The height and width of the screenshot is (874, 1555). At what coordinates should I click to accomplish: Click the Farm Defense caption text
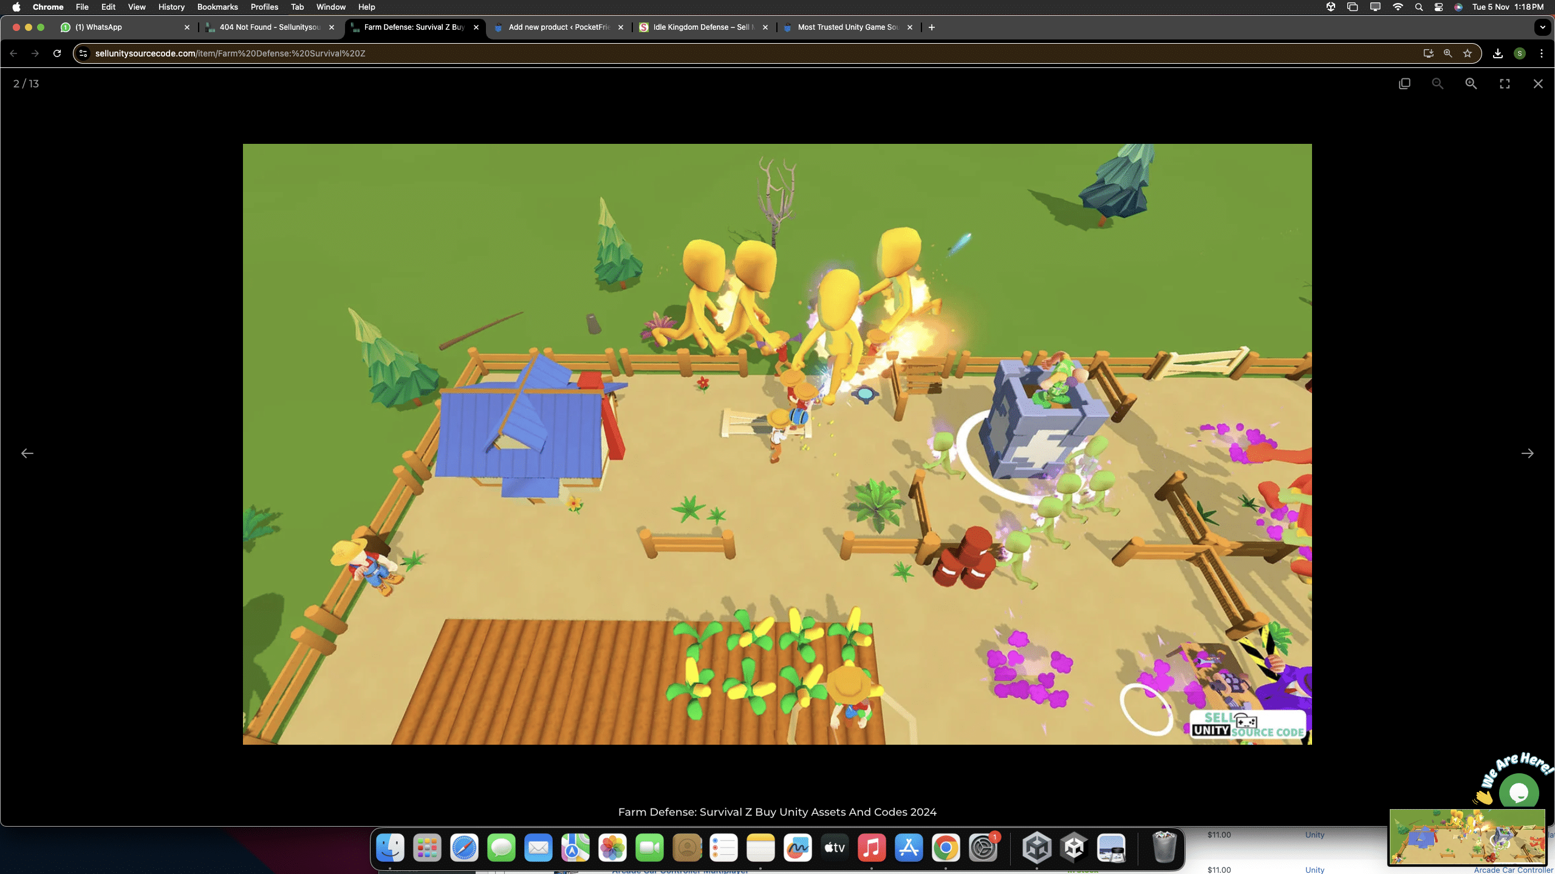[x=777, y=812]
